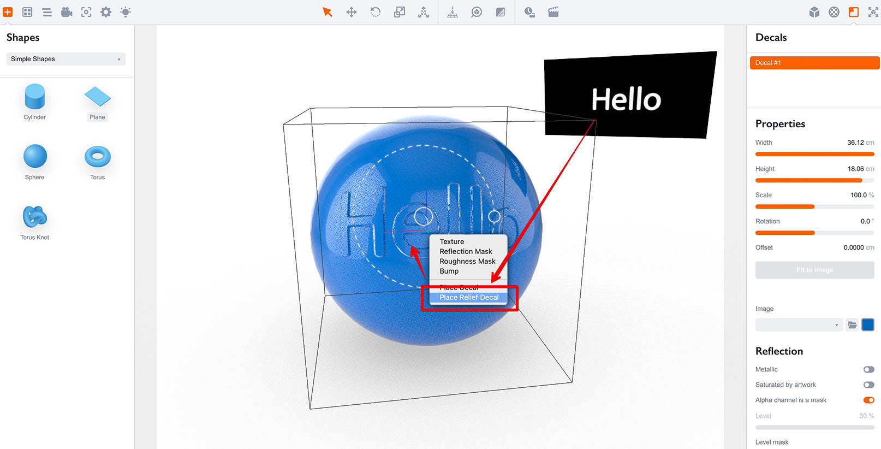The width and height of the screenshot is (881, 449).
Task: Enable Saturated by artwork switch
Action: coord(868,385)
